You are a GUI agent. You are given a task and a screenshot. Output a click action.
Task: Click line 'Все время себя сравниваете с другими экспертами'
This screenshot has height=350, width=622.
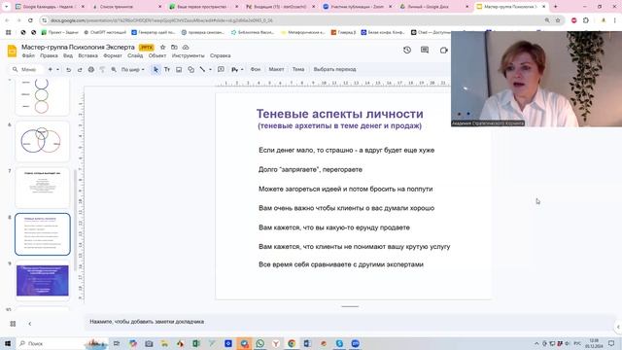click(x=341, y=264)
